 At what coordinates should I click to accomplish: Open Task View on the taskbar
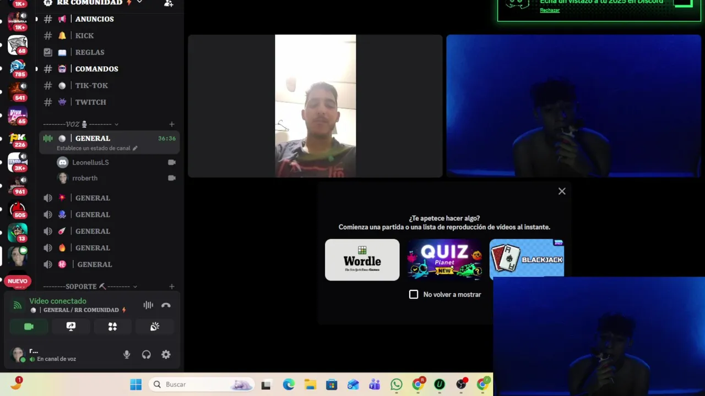pos(266,385)
